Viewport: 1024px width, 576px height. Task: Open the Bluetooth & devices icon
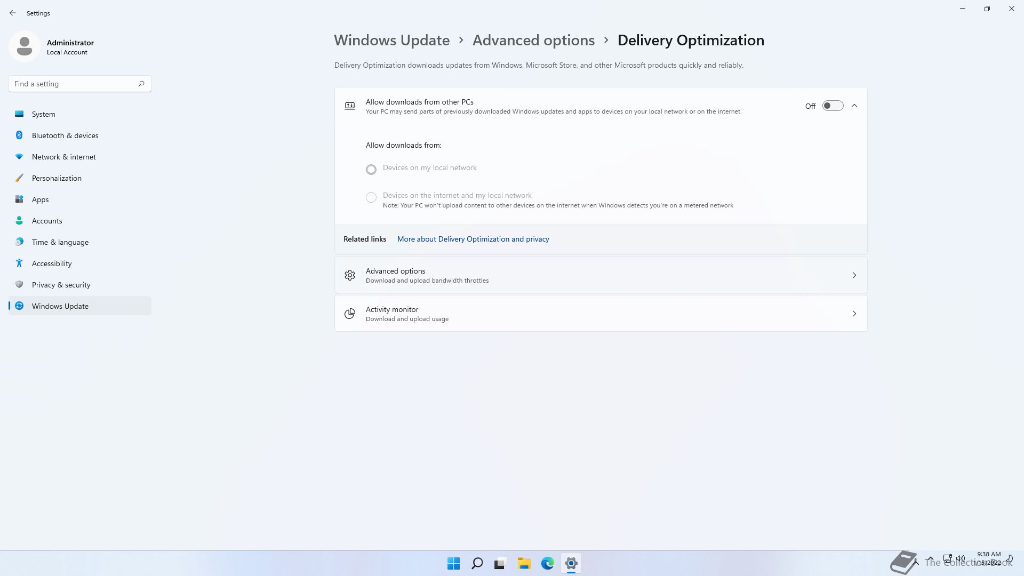[19, 135]
